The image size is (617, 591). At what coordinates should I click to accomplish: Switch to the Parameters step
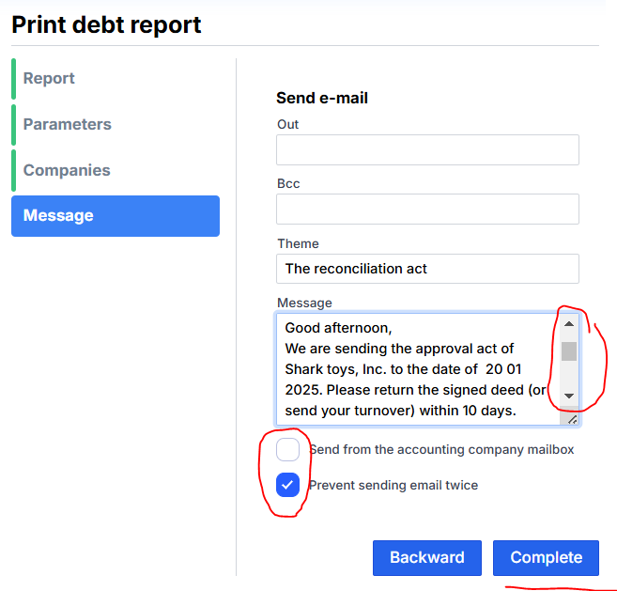(x=67, y=125)
